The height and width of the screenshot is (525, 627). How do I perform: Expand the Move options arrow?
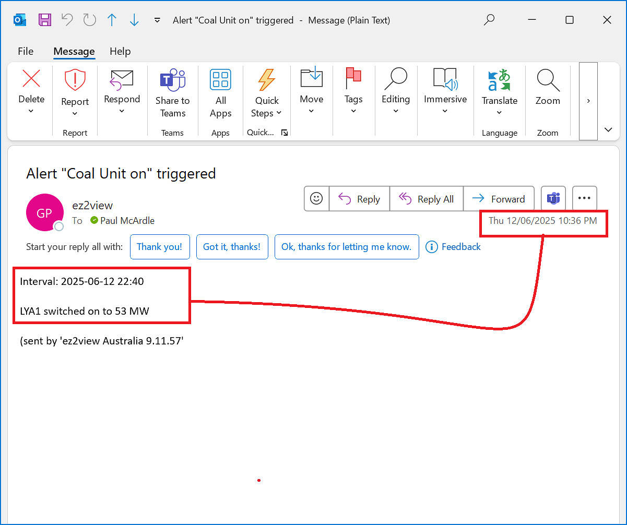click(311, 111)
